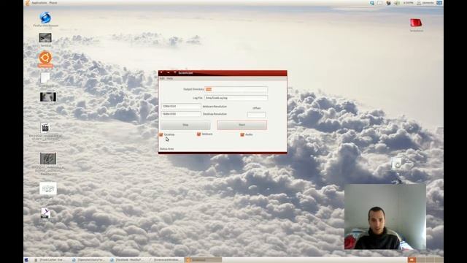467x263 pixels.
Task: Toggle the Audio checkbox
Action: (x=242, y=134)
